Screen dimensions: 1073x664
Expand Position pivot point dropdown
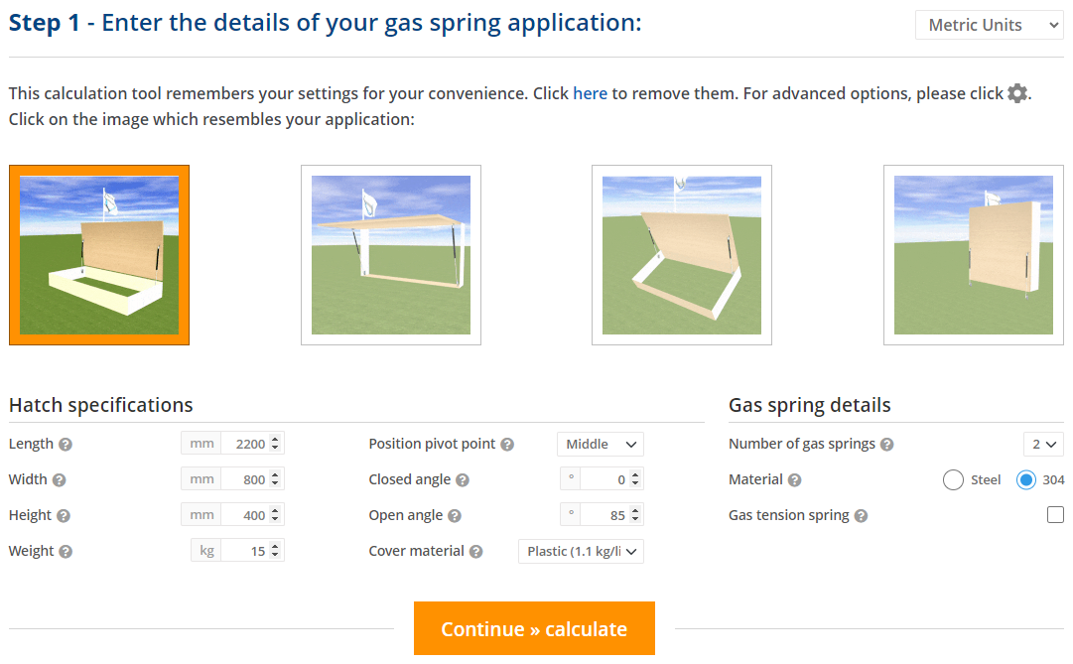600,444
